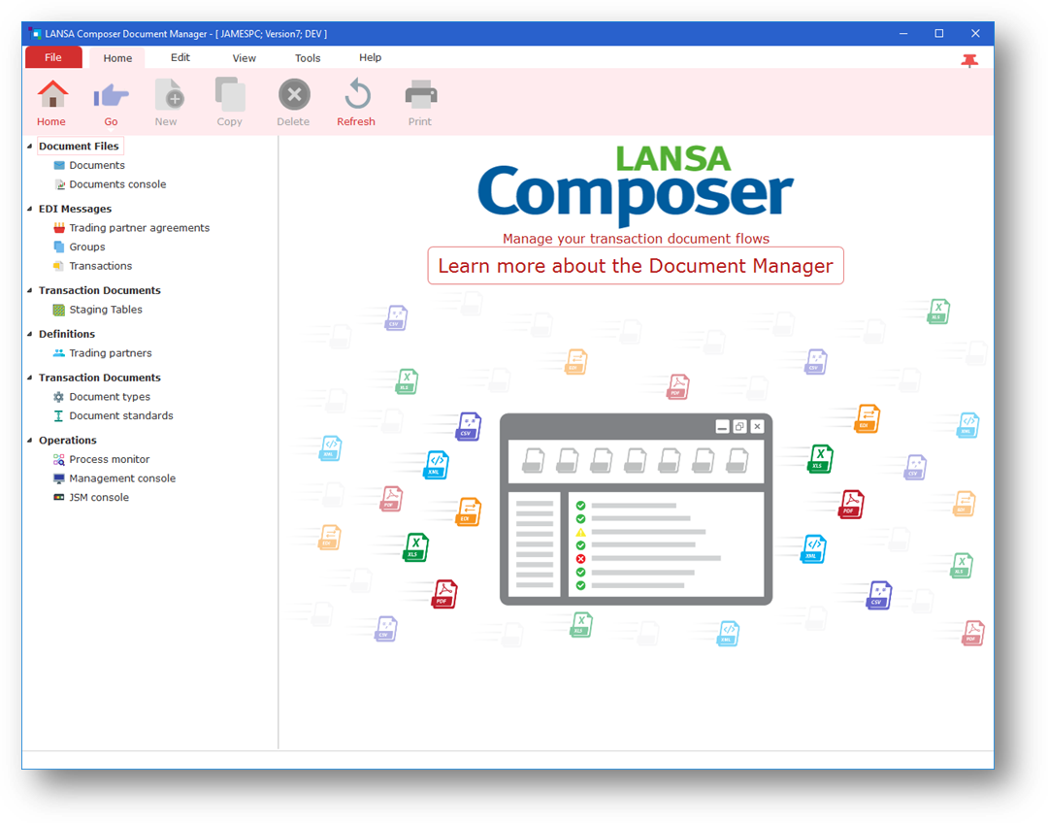Collapse the Definitions group
The width and height of the screenshot is (1048, 823).
click(x=29, y=334)
